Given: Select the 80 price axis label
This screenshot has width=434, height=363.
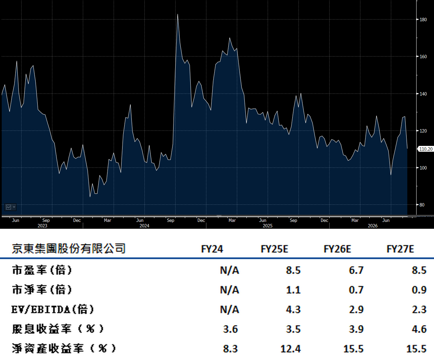Looking at the screenshot, I should click(x=422, y=205).
